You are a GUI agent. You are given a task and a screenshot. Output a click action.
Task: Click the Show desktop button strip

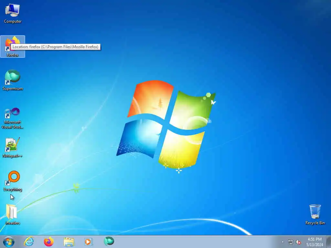pos(329,242)
